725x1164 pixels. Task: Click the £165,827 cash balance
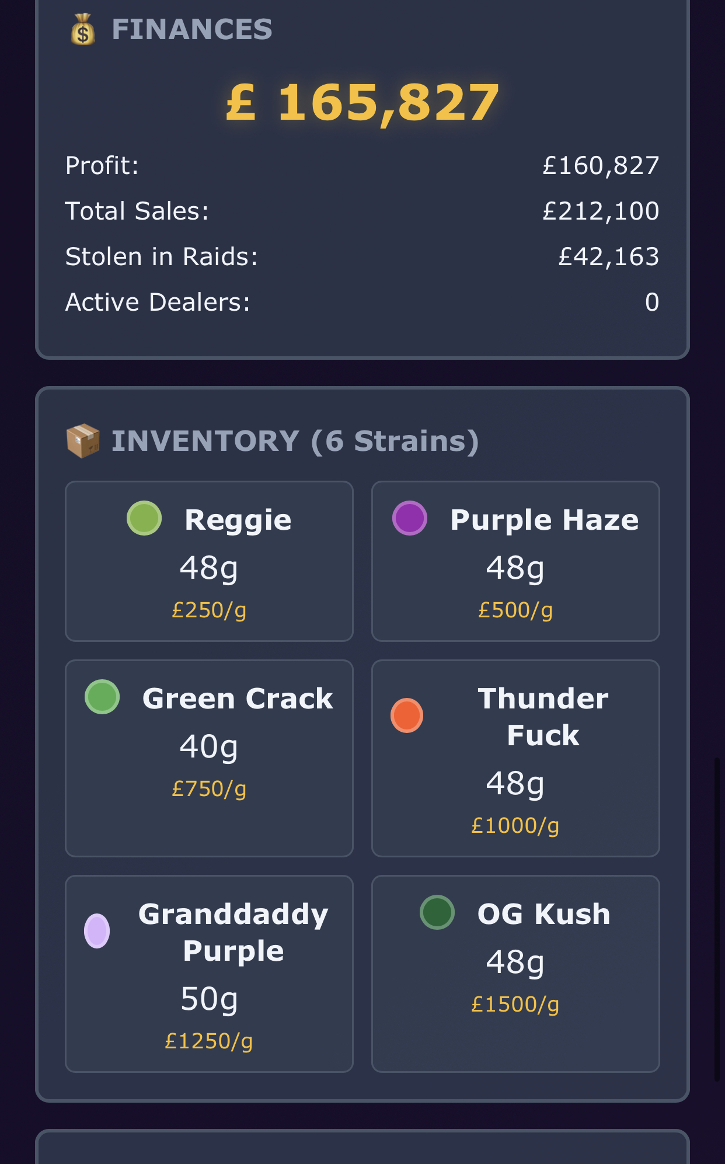click(362, 103)
